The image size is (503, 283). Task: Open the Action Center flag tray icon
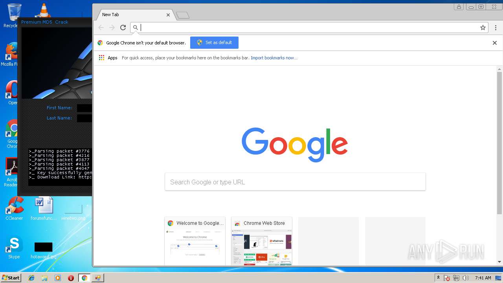[x=447, y=278]
